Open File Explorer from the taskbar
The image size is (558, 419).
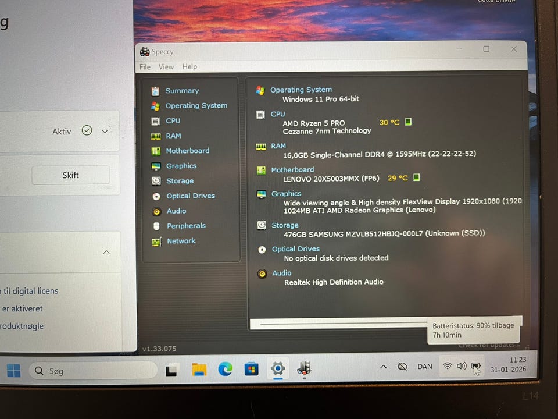(x=199, y=370)
